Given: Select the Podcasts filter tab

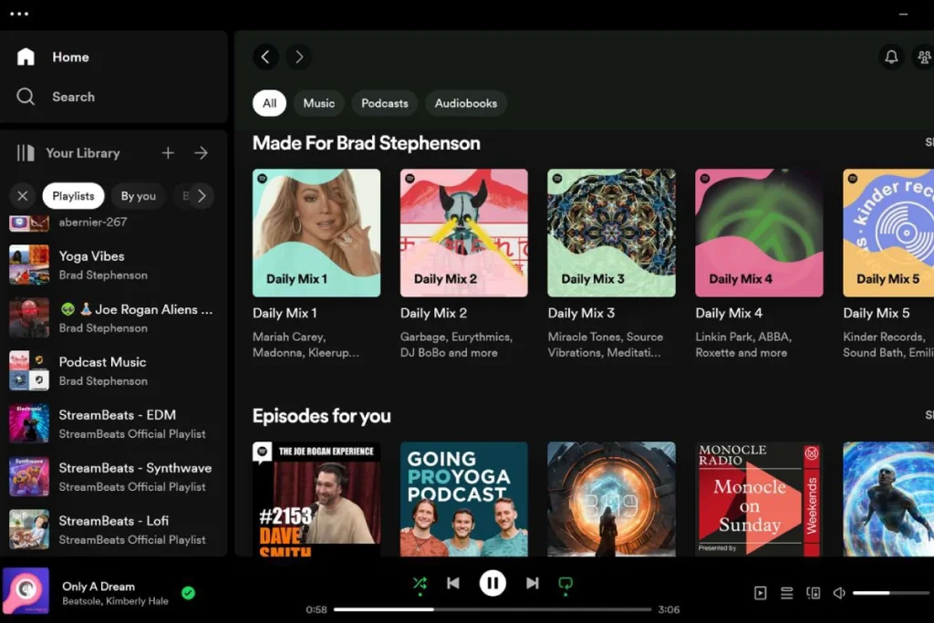Looking at the screenshot, I should (385, 103).
